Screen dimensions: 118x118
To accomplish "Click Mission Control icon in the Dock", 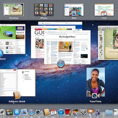I will [9, 112].
